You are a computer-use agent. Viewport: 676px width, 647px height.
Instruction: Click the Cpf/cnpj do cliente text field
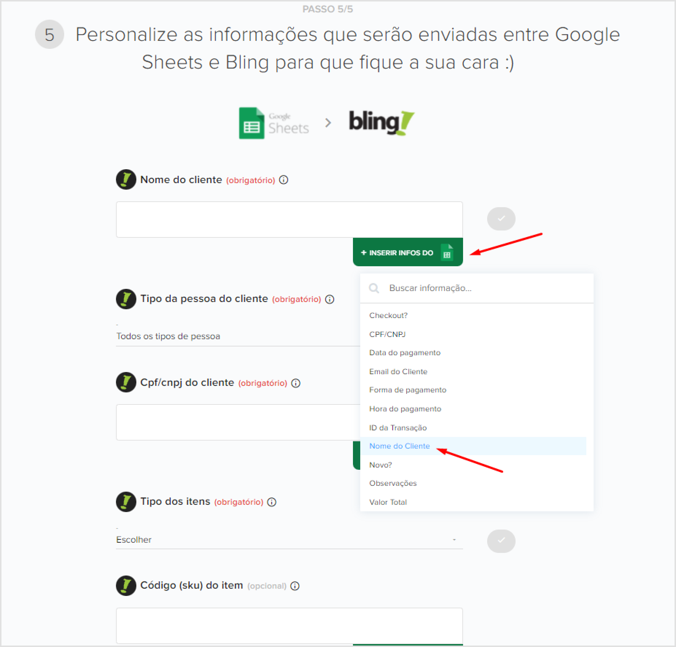(x=238, y=422)
